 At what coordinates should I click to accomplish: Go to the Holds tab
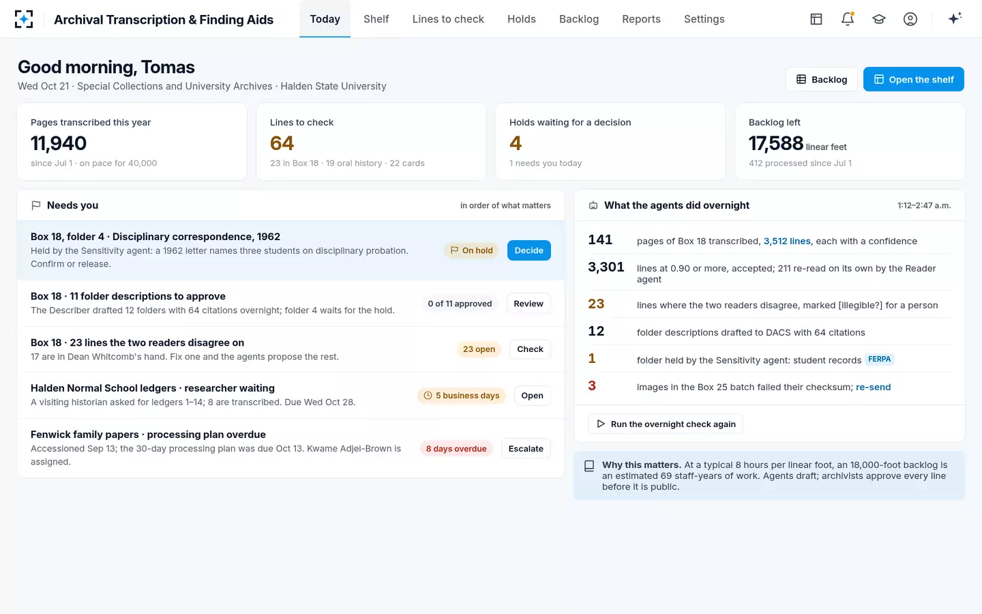pyautogui.click(x=522, y=19)
